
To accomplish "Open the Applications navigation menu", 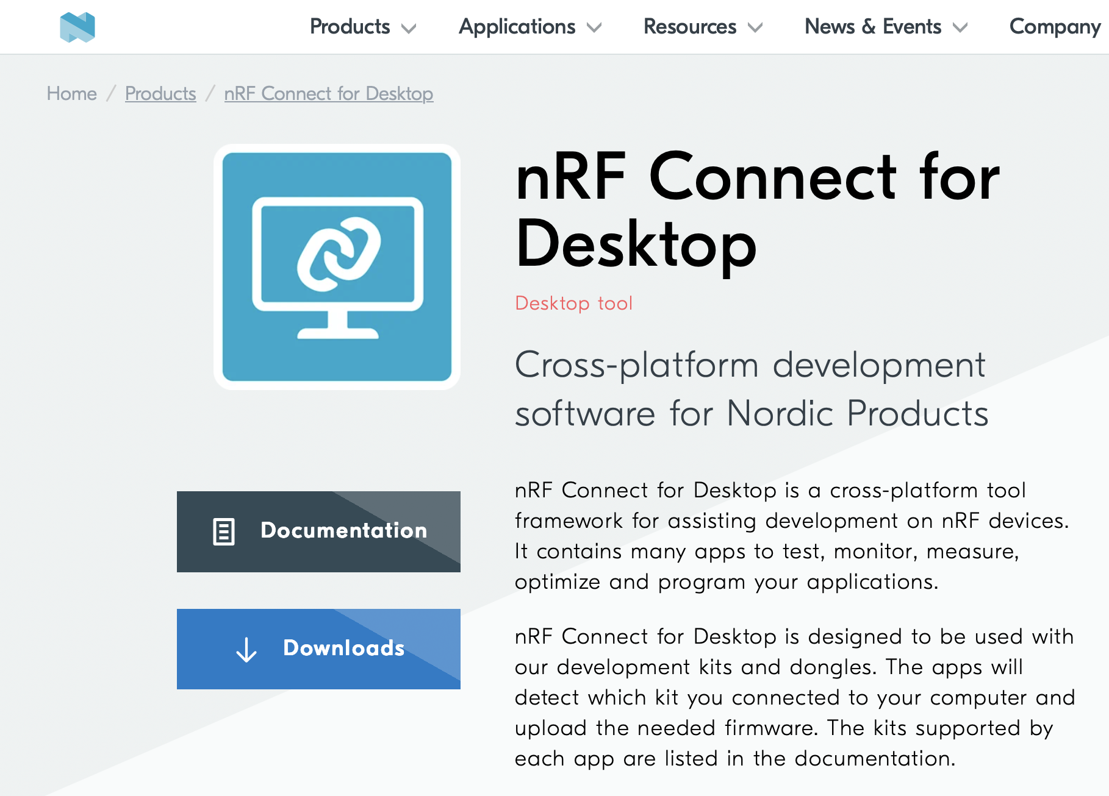I will click(x=517, y=27).
